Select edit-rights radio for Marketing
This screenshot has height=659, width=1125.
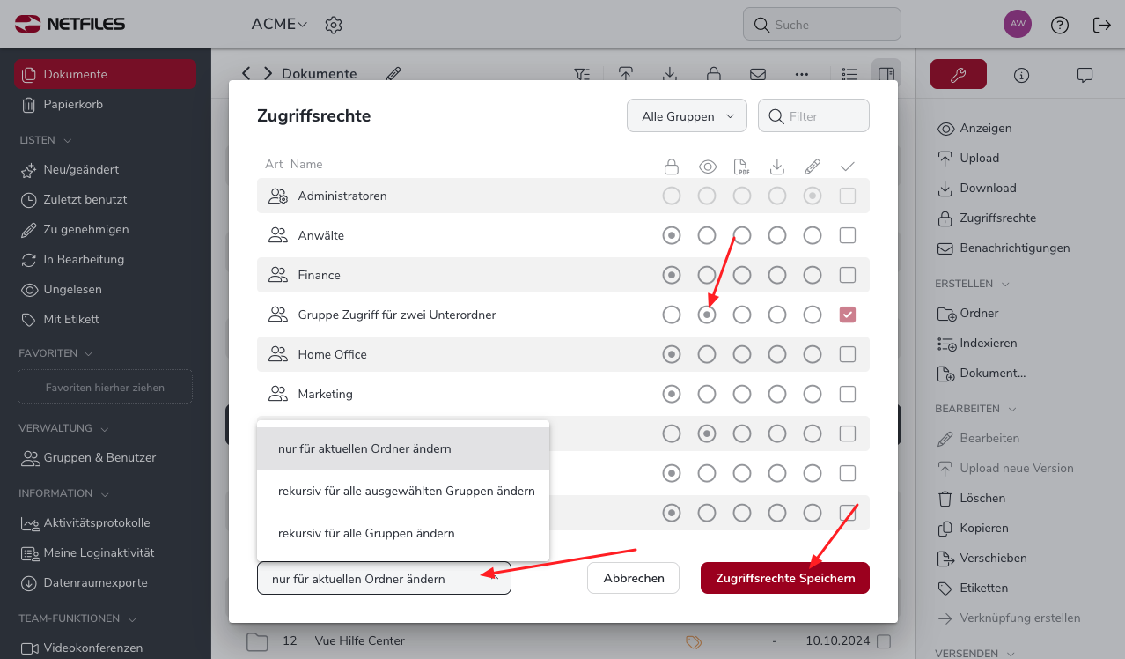click(812, 394)
